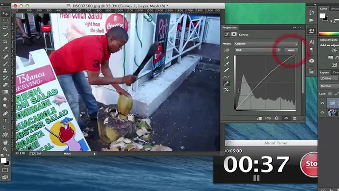The height and width of the screenshot is (191, 339).
Task: Change the screen mode button
Action: pos(5,177)
